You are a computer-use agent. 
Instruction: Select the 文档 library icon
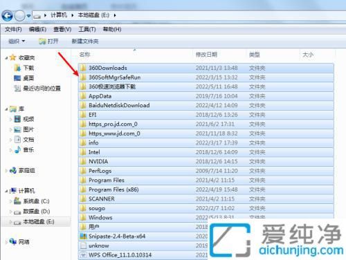click(x=17, y=140)
